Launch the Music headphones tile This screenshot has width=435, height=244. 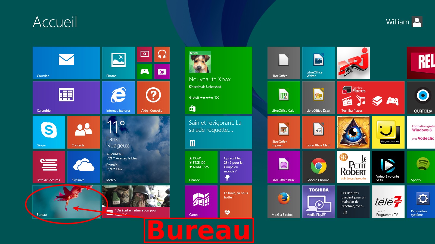[x=162, y=54]
